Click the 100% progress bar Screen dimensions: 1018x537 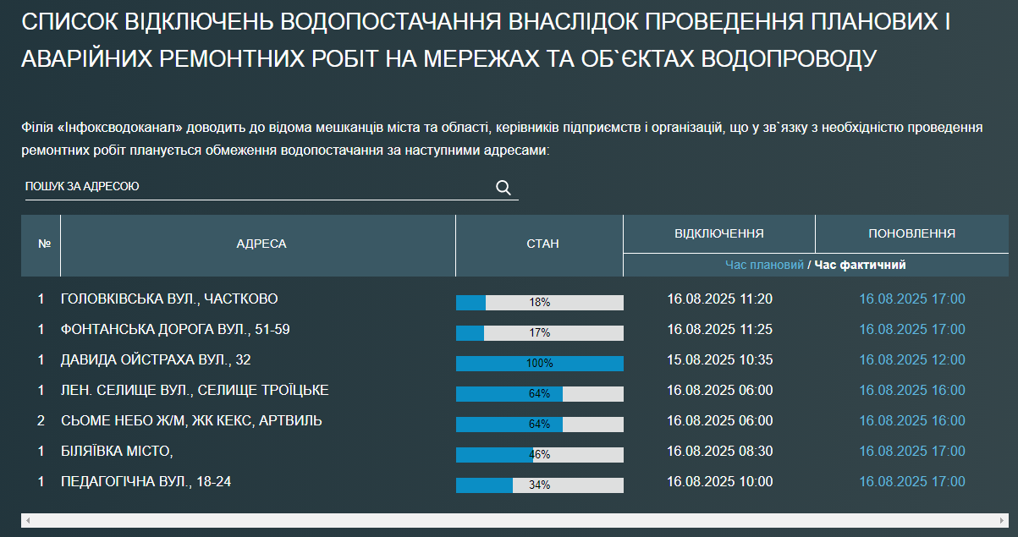pyautogui.click(x=539, y=364)
